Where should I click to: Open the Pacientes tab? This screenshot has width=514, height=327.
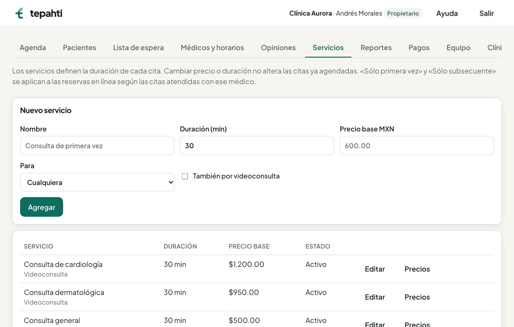pyautogui.click(x=79, y=48)
